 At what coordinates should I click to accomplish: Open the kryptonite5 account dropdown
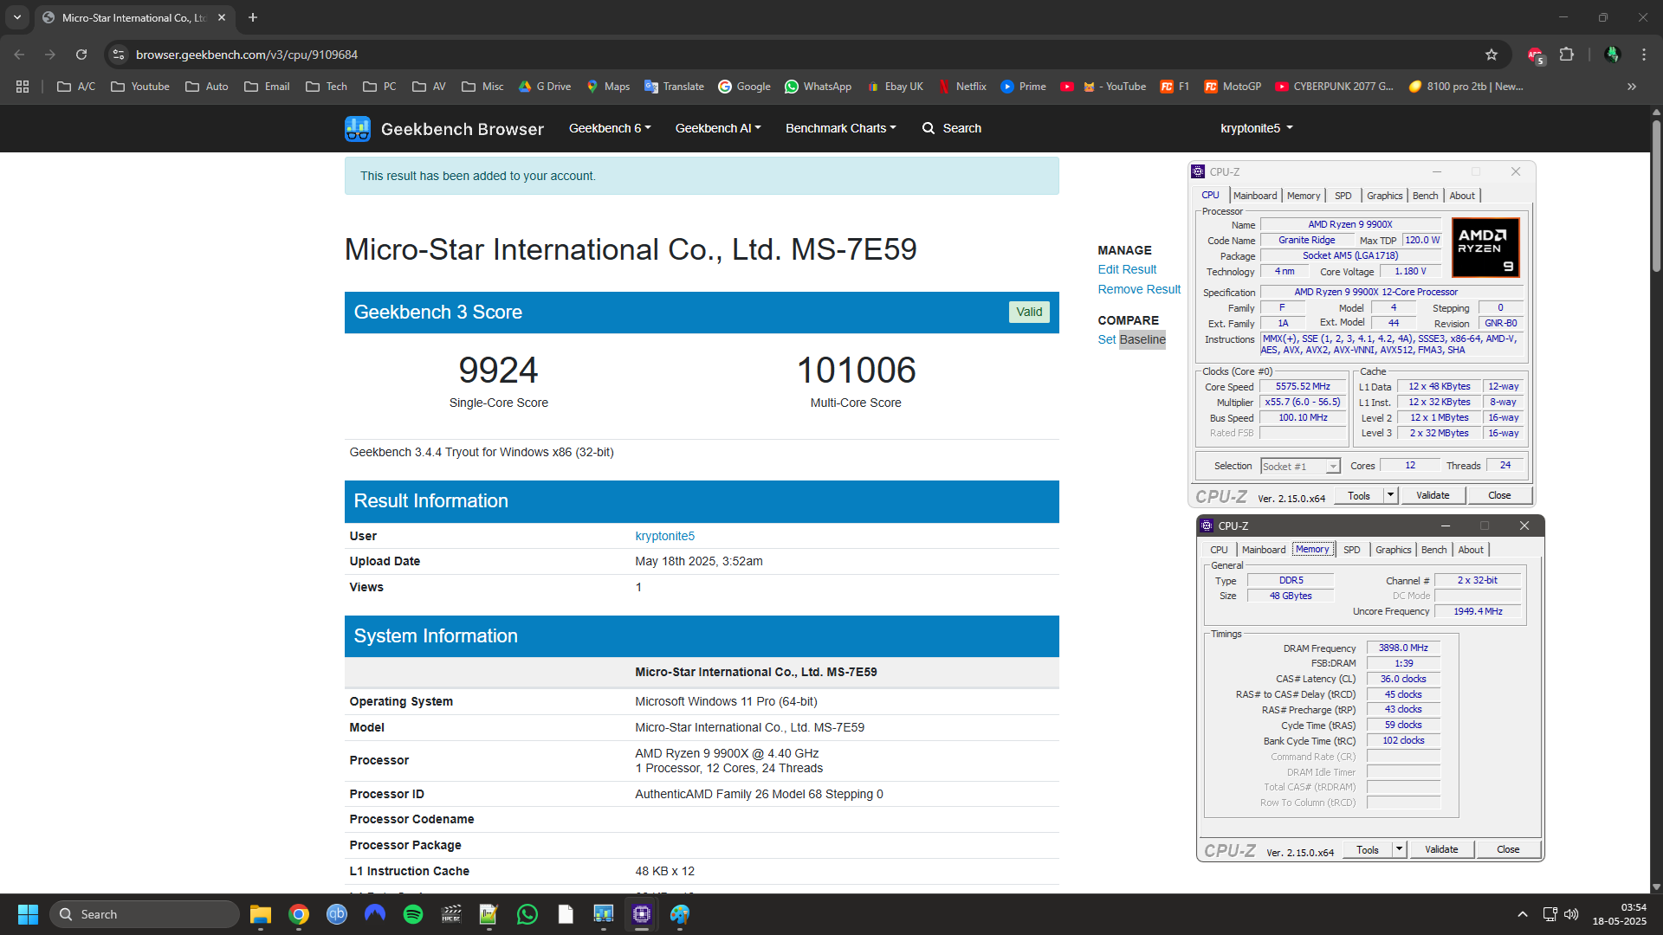pyautogui.click(x=1256, y=128)
